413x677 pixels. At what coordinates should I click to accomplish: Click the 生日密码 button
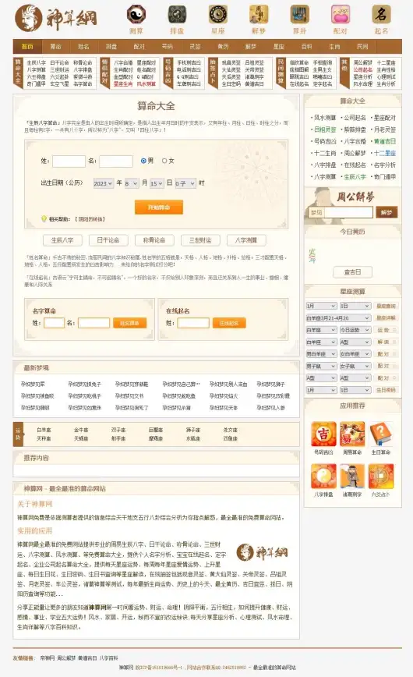[386, 390]
